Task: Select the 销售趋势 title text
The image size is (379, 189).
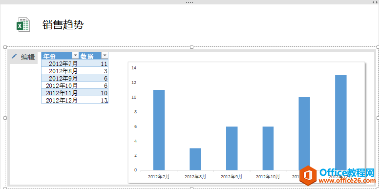Action: [63, 24]
